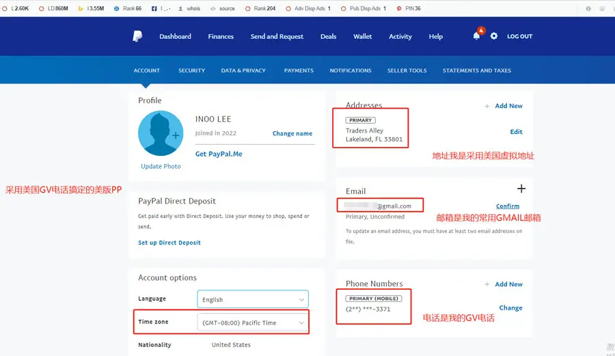Click the plus icon in Email section

(521, 189)
